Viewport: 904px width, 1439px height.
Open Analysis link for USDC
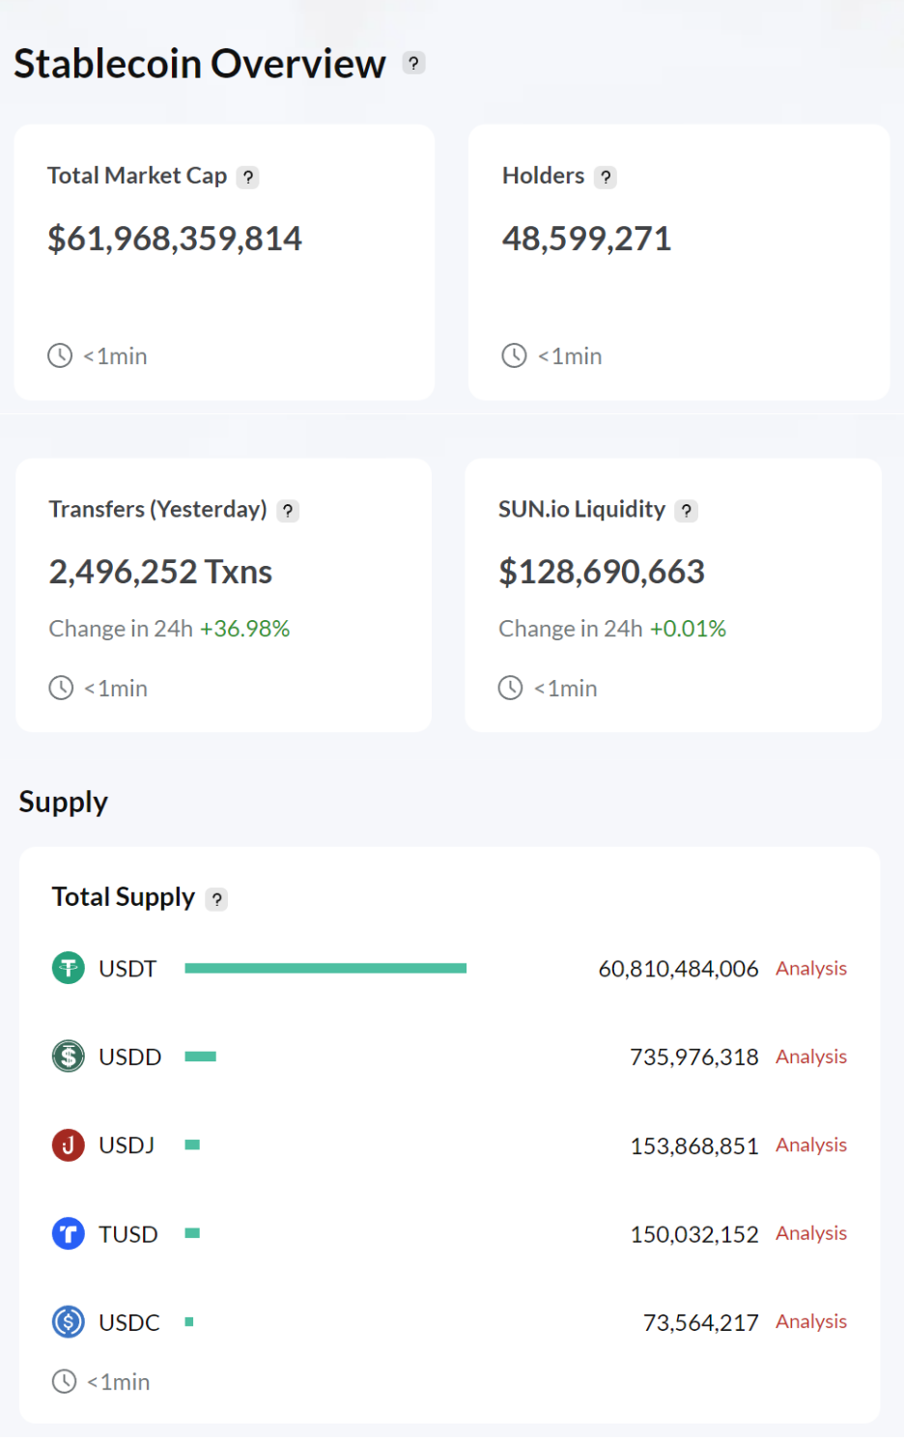(811, 1321)
